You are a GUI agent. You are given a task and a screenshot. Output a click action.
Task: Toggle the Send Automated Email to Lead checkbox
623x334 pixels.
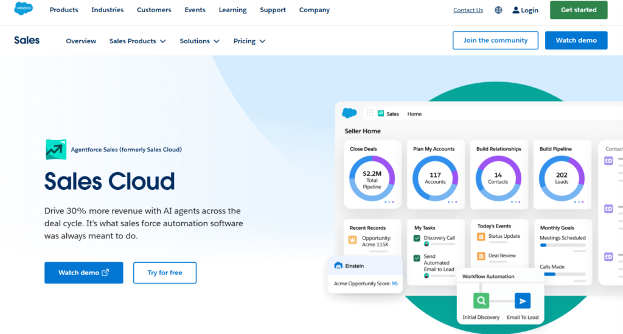pos(417,258)
